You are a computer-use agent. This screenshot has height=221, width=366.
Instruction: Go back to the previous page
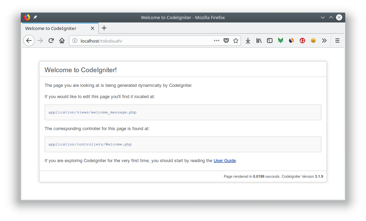29,41
